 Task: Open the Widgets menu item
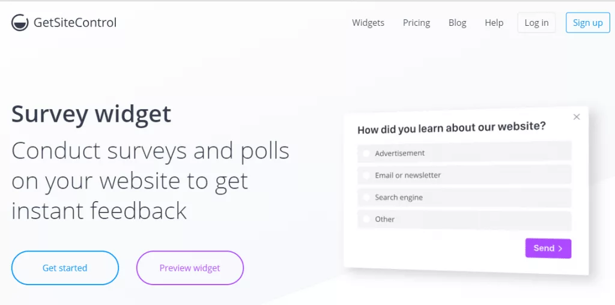coord(368,23)
